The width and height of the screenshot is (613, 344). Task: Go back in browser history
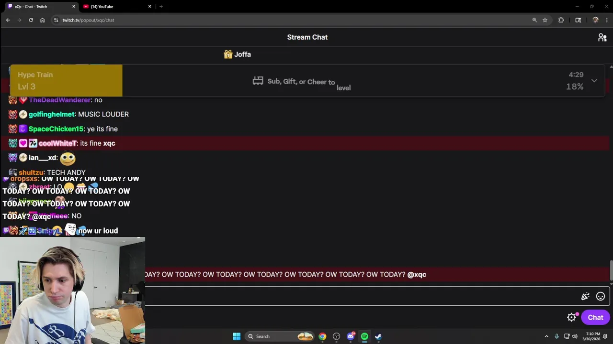click(x=8, y=20)
